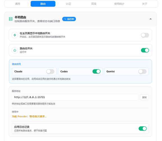Click the lightning bolt icon
The width and height of the screenshot is (162, 141).
(15, 35)
